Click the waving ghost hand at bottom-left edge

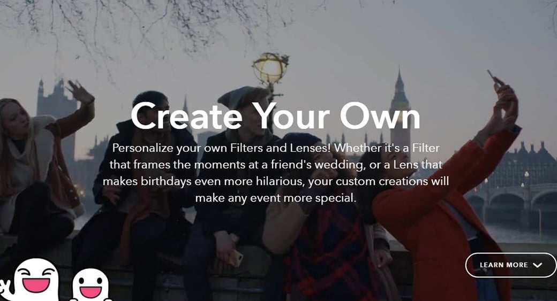pyautogui.click(x=5, y=287)
